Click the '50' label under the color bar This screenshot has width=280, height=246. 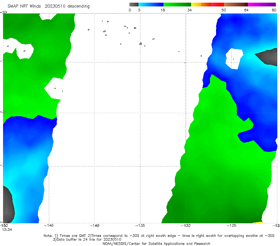tap(224, 10)
